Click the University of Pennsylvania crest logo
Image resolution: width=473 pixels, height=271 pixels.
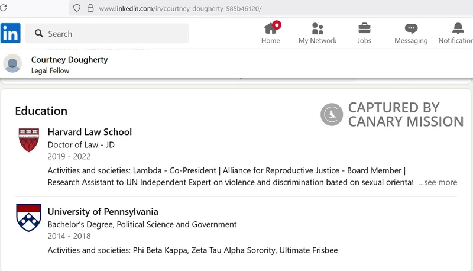tap(28, 218)
